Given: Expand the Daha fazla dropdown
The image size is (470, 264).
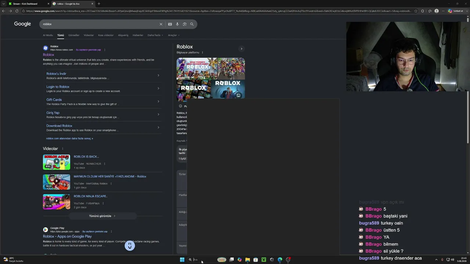Looking at the screenshot, I should pos(155,35).
